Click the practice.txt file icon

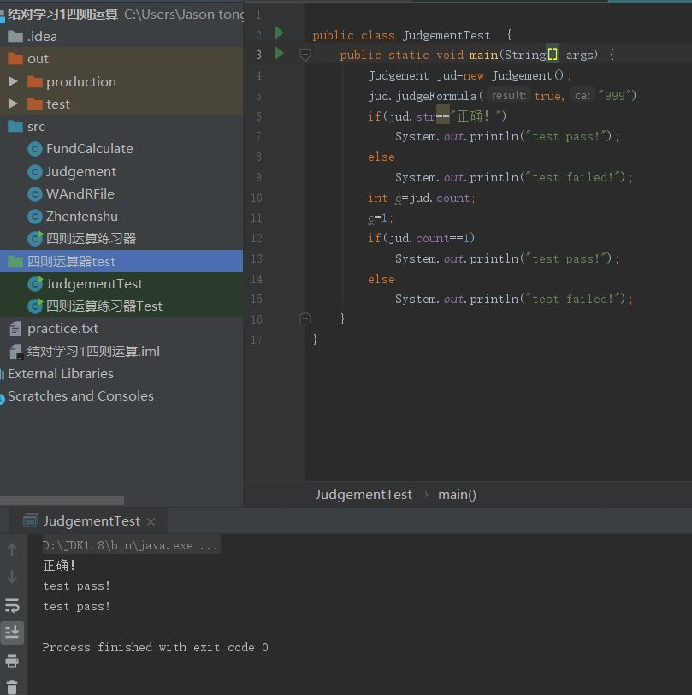(x=15, y=329)
